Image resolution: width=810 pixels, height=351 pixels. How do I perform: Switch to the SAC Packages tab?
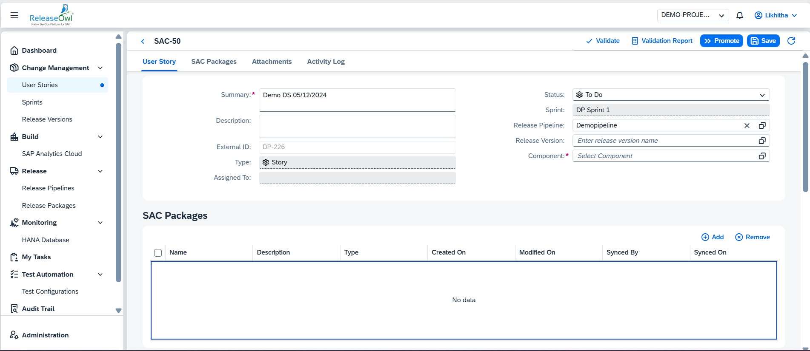coord(214,62)
